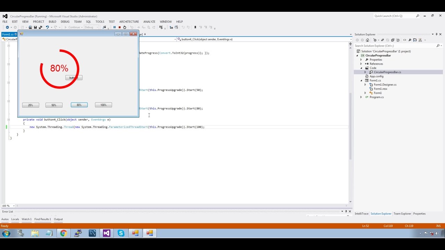Click the Navigate Backward toolbar icon
Screen dimensions: 445x250
click(7, 27)
